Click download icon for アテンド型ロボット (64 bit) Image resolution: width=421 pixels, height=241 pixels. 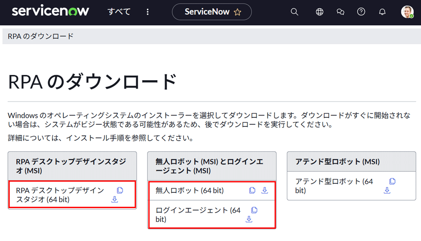click(387, 190)
